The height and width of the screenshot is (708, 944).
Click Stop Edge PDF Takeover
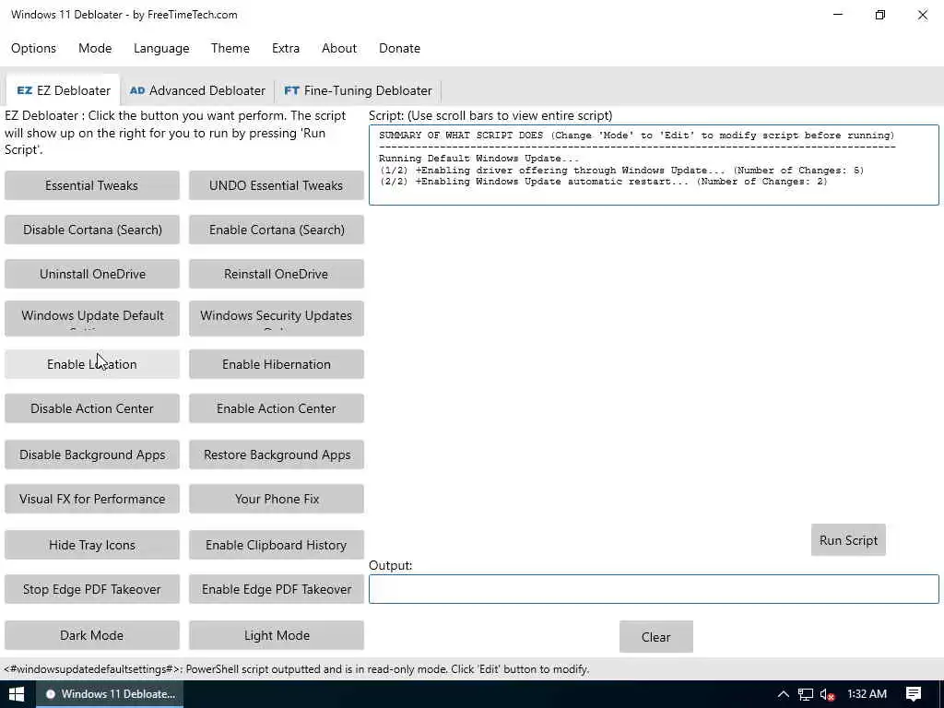91,589
